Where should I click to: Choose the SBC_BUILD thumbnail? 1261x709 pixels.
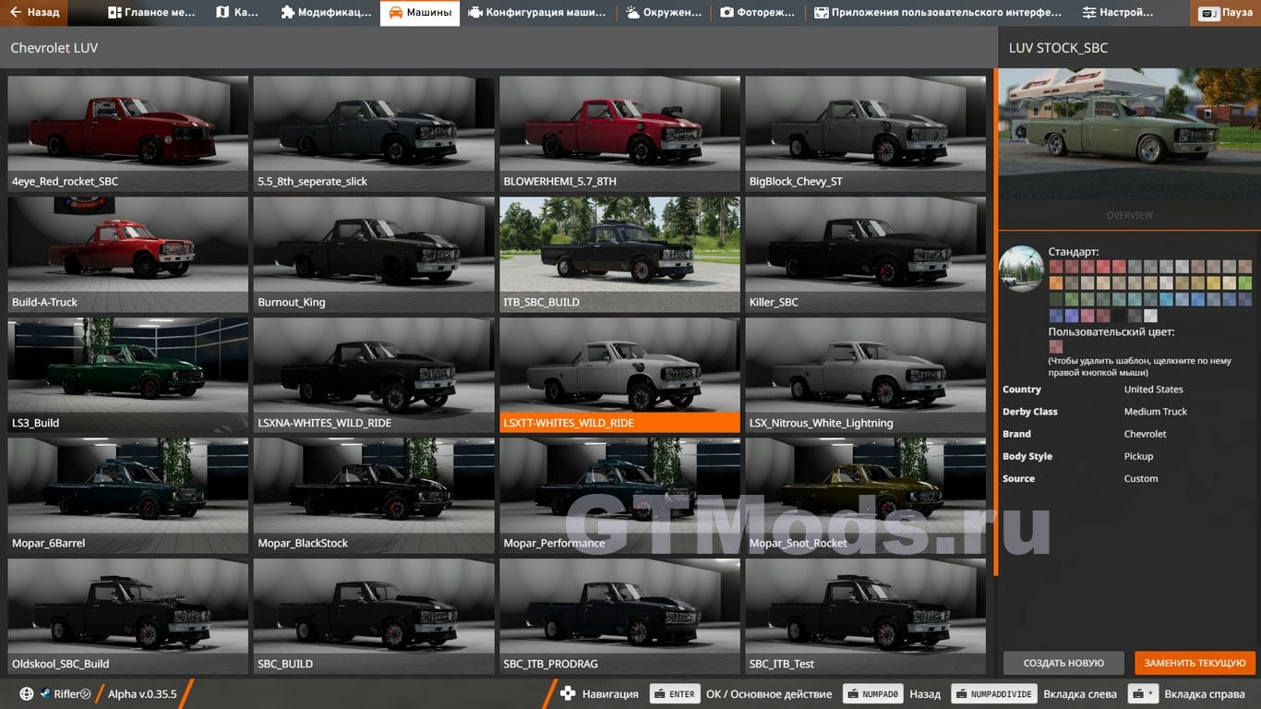tap(374, 616)
